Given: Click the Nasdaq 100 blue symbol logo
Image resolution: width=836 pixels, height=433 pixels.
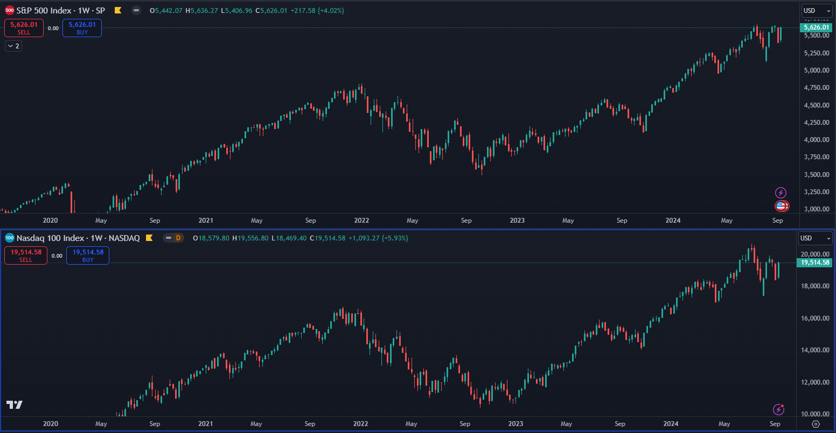Looking at the screenshot, I should [10, 238].
